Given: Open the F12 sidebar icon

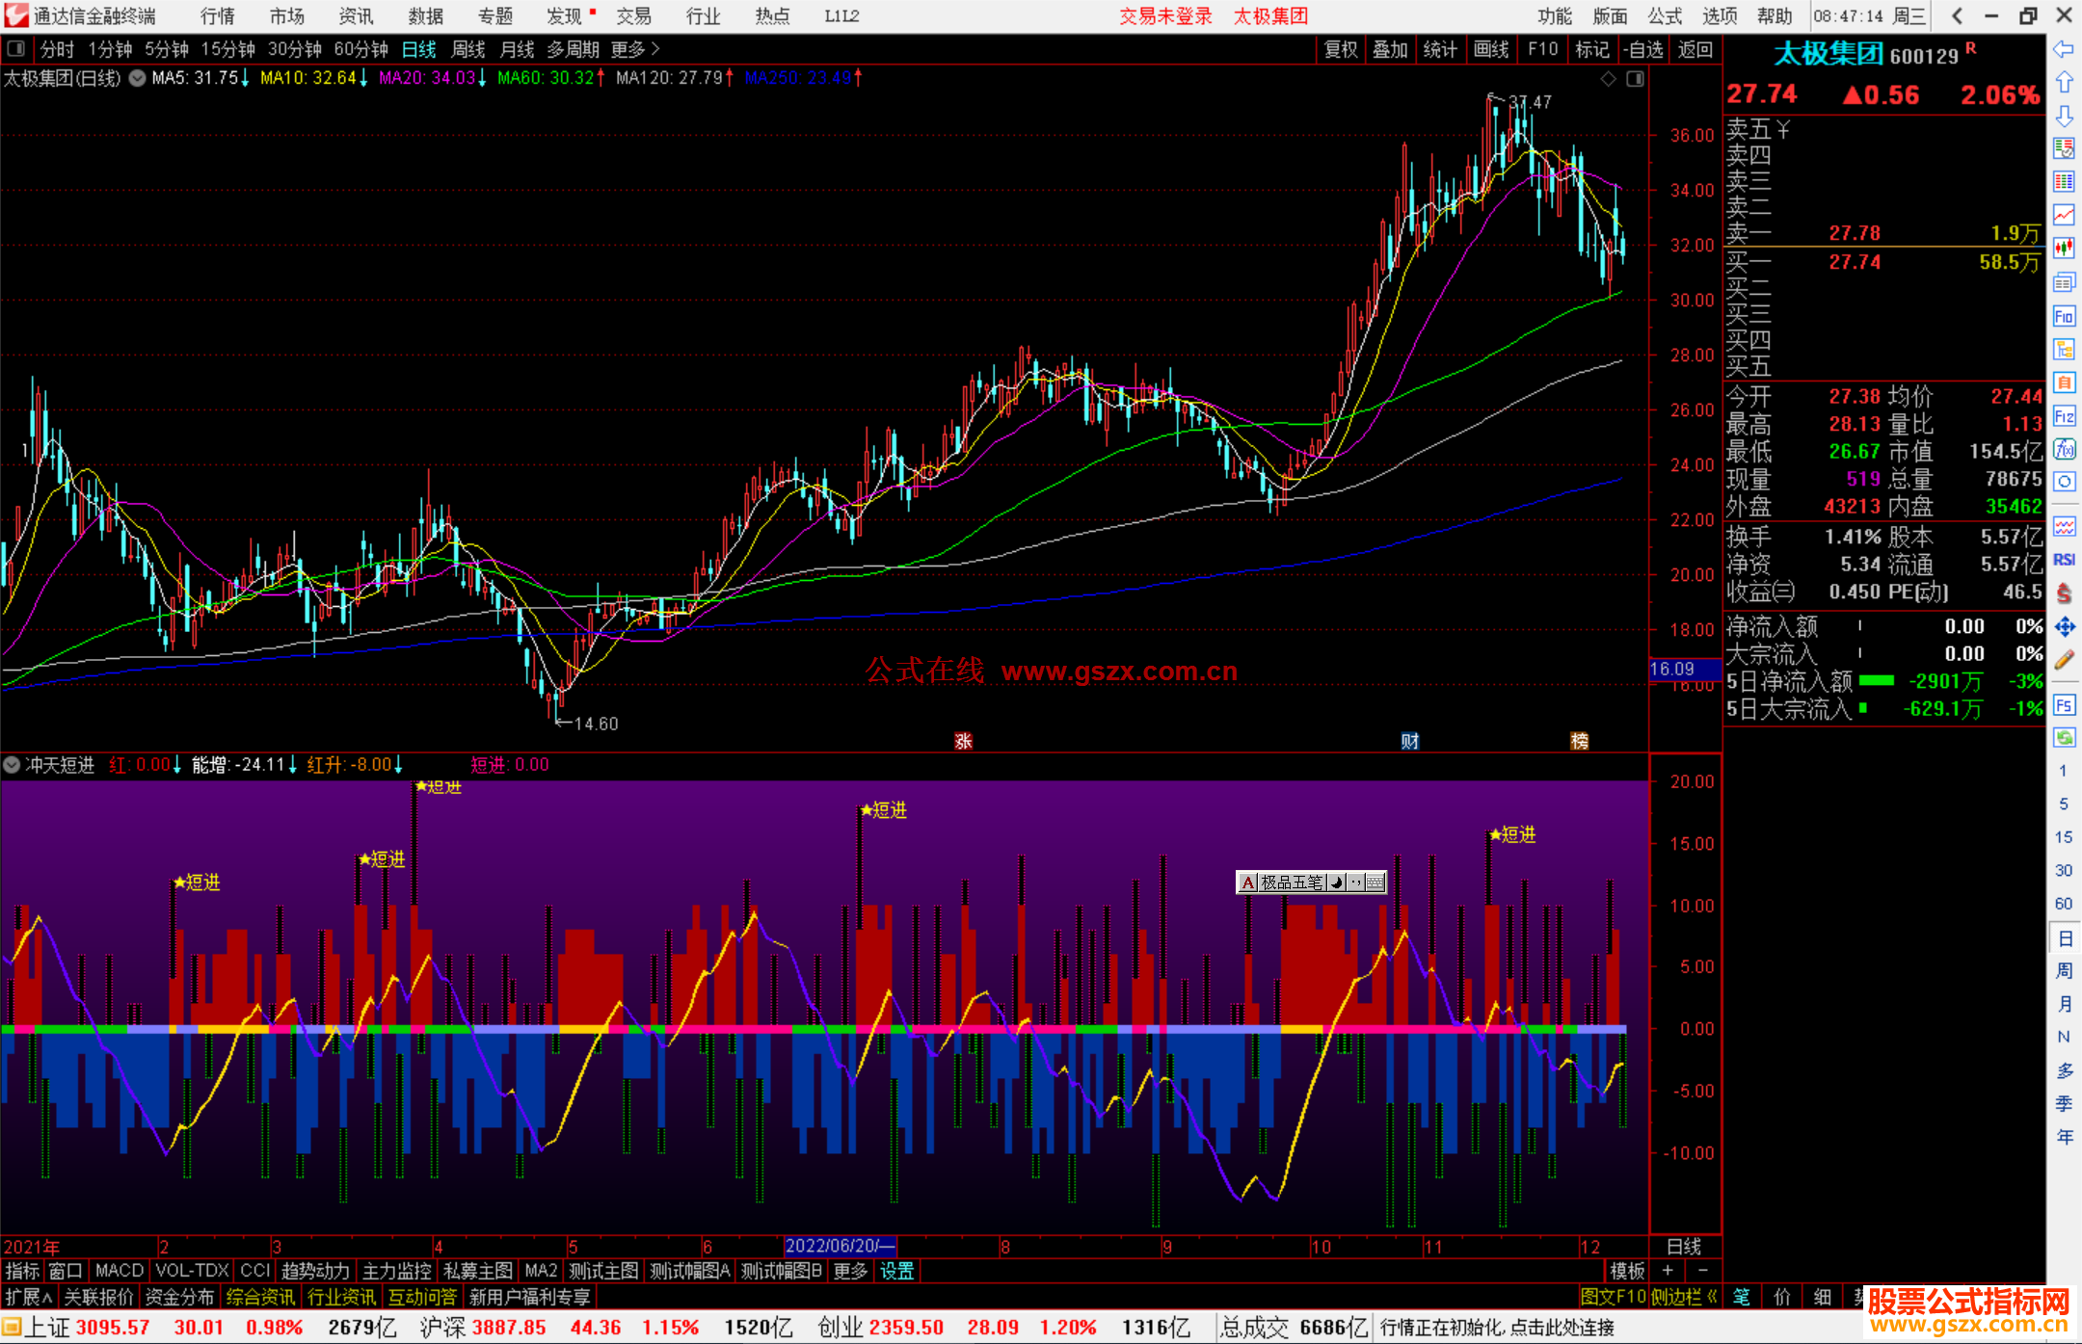Looking at the screenshot, I should [2064, 416].
